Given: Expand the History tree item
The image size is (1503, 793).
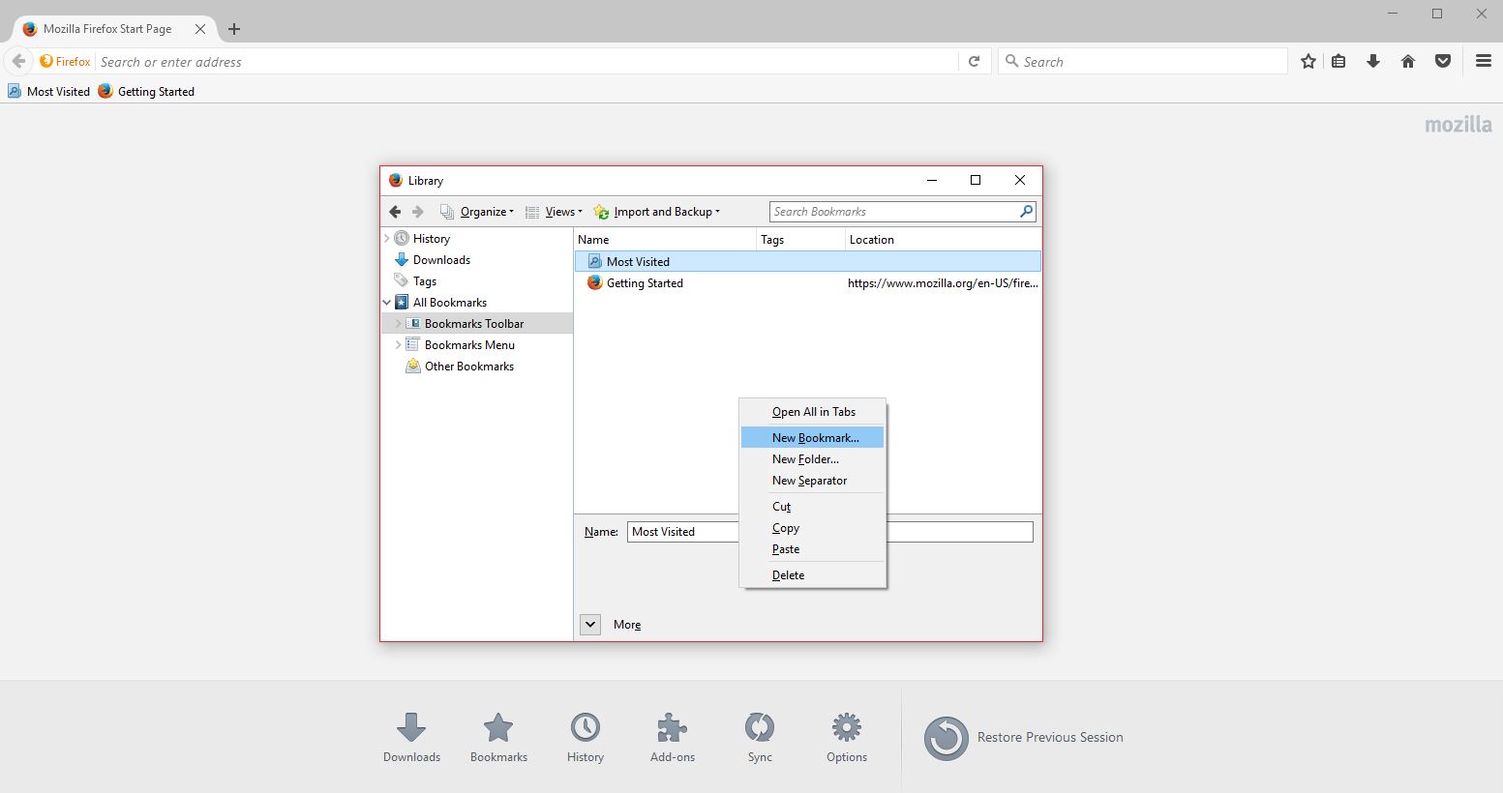Looking at the screenshot, I should (387, 239).
